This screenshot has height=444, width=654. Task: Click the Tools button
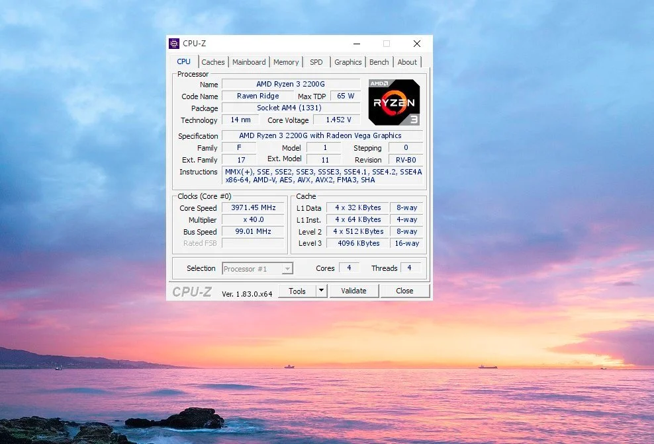tap(297, 291)
